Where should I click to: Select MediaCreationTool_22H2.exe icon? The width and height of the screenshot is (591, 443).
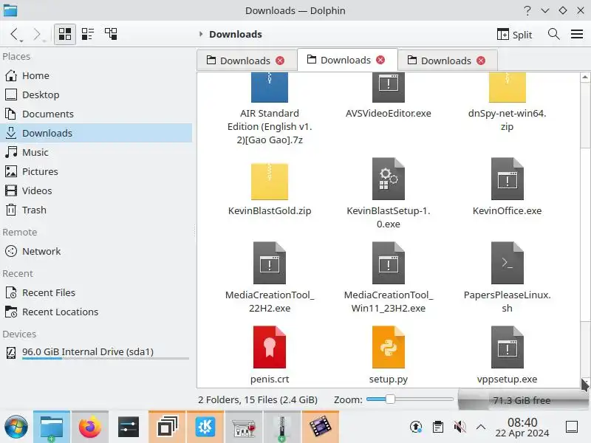click(x=270, y=263)
